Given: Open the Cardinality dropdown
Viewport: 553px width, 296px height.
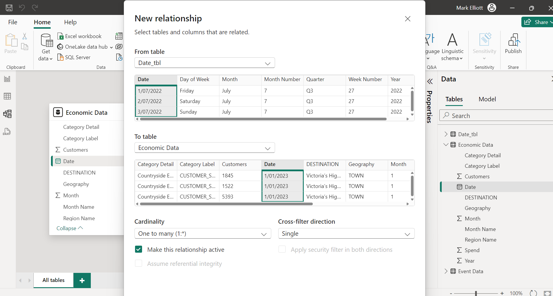Looking at the screenshot, I should 202,234.
